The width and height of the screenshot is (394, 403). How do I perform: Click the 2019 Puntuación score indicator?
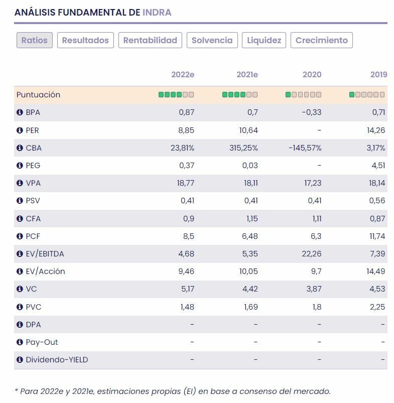point(367,95)
